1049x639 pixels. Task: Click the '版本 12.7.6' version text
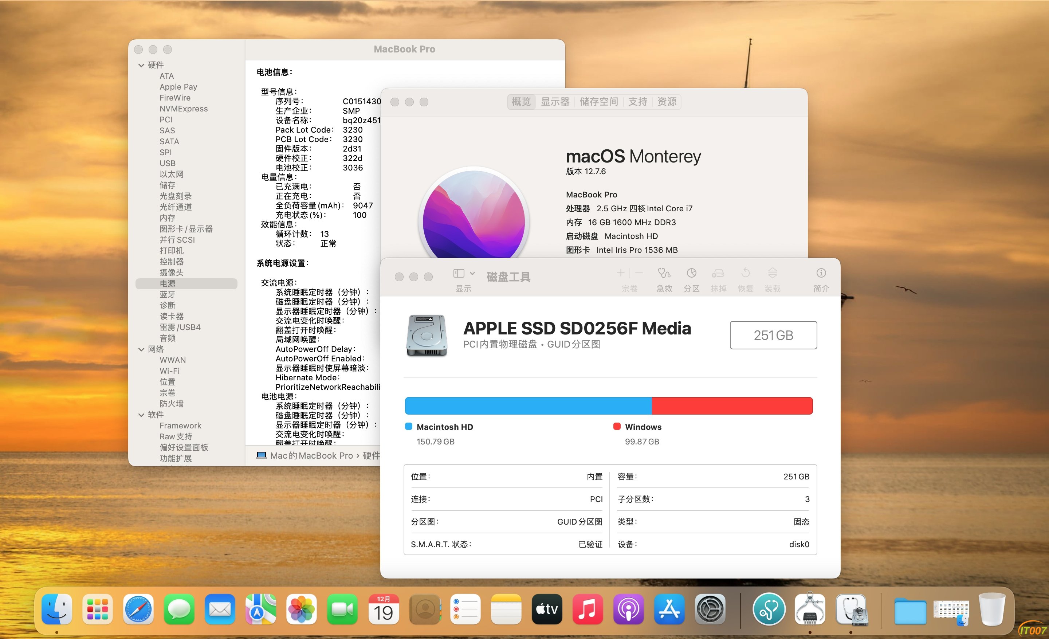click(x=586, y=172)
